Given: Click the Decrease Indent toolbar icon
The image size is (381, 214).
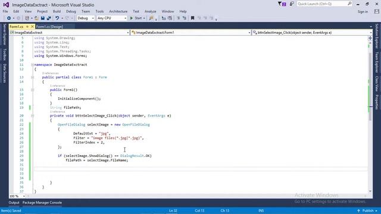Looking at the screenshot, I should [x=178, y=18].
